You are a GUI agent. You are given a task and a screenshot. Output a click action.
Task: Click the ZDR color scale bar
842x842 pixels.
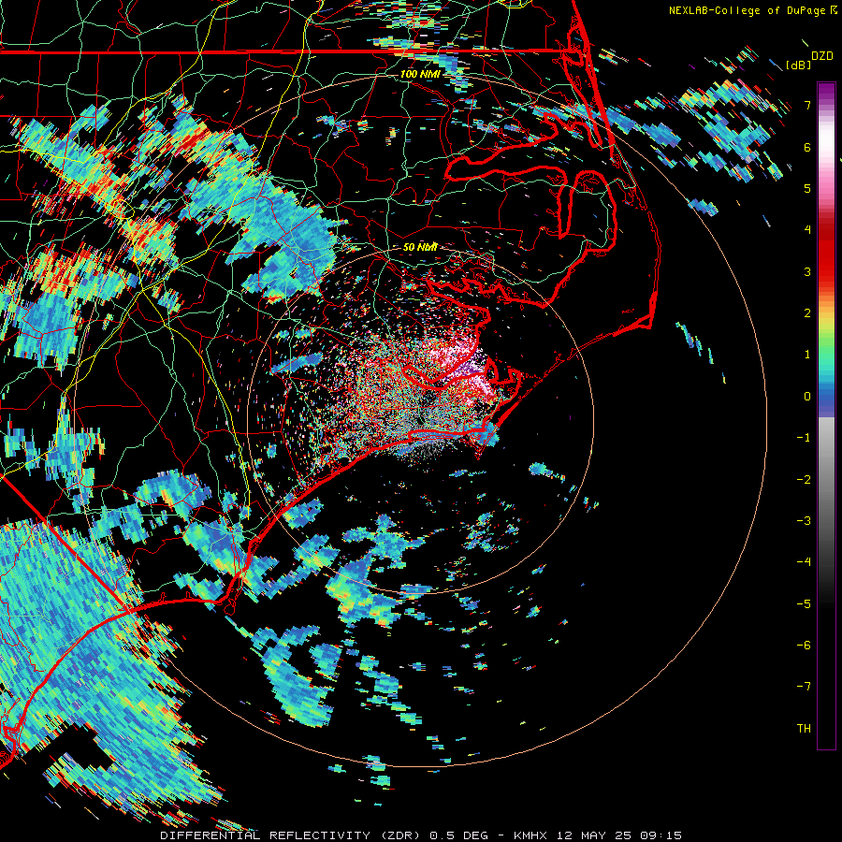(826, 415)
